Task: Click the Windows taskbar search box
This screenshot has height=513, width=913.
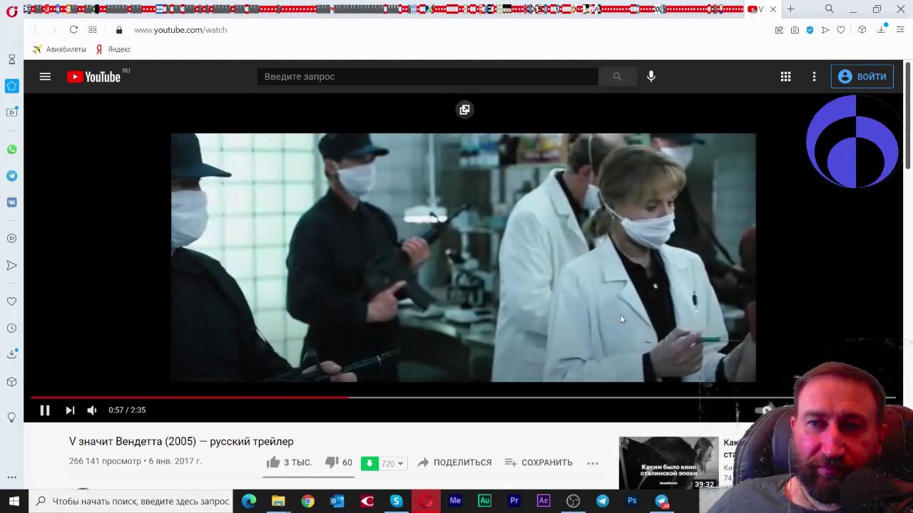Action: tap(131, 501)
